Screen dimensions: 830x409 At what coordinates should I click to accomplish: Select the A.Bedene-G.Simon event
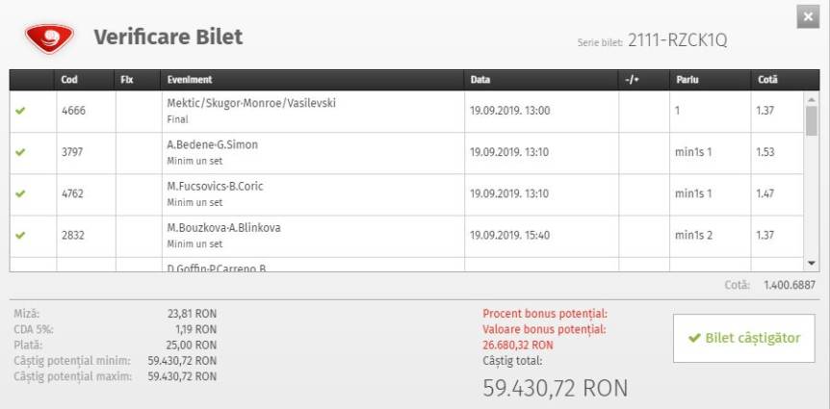[x=212, y=145]
